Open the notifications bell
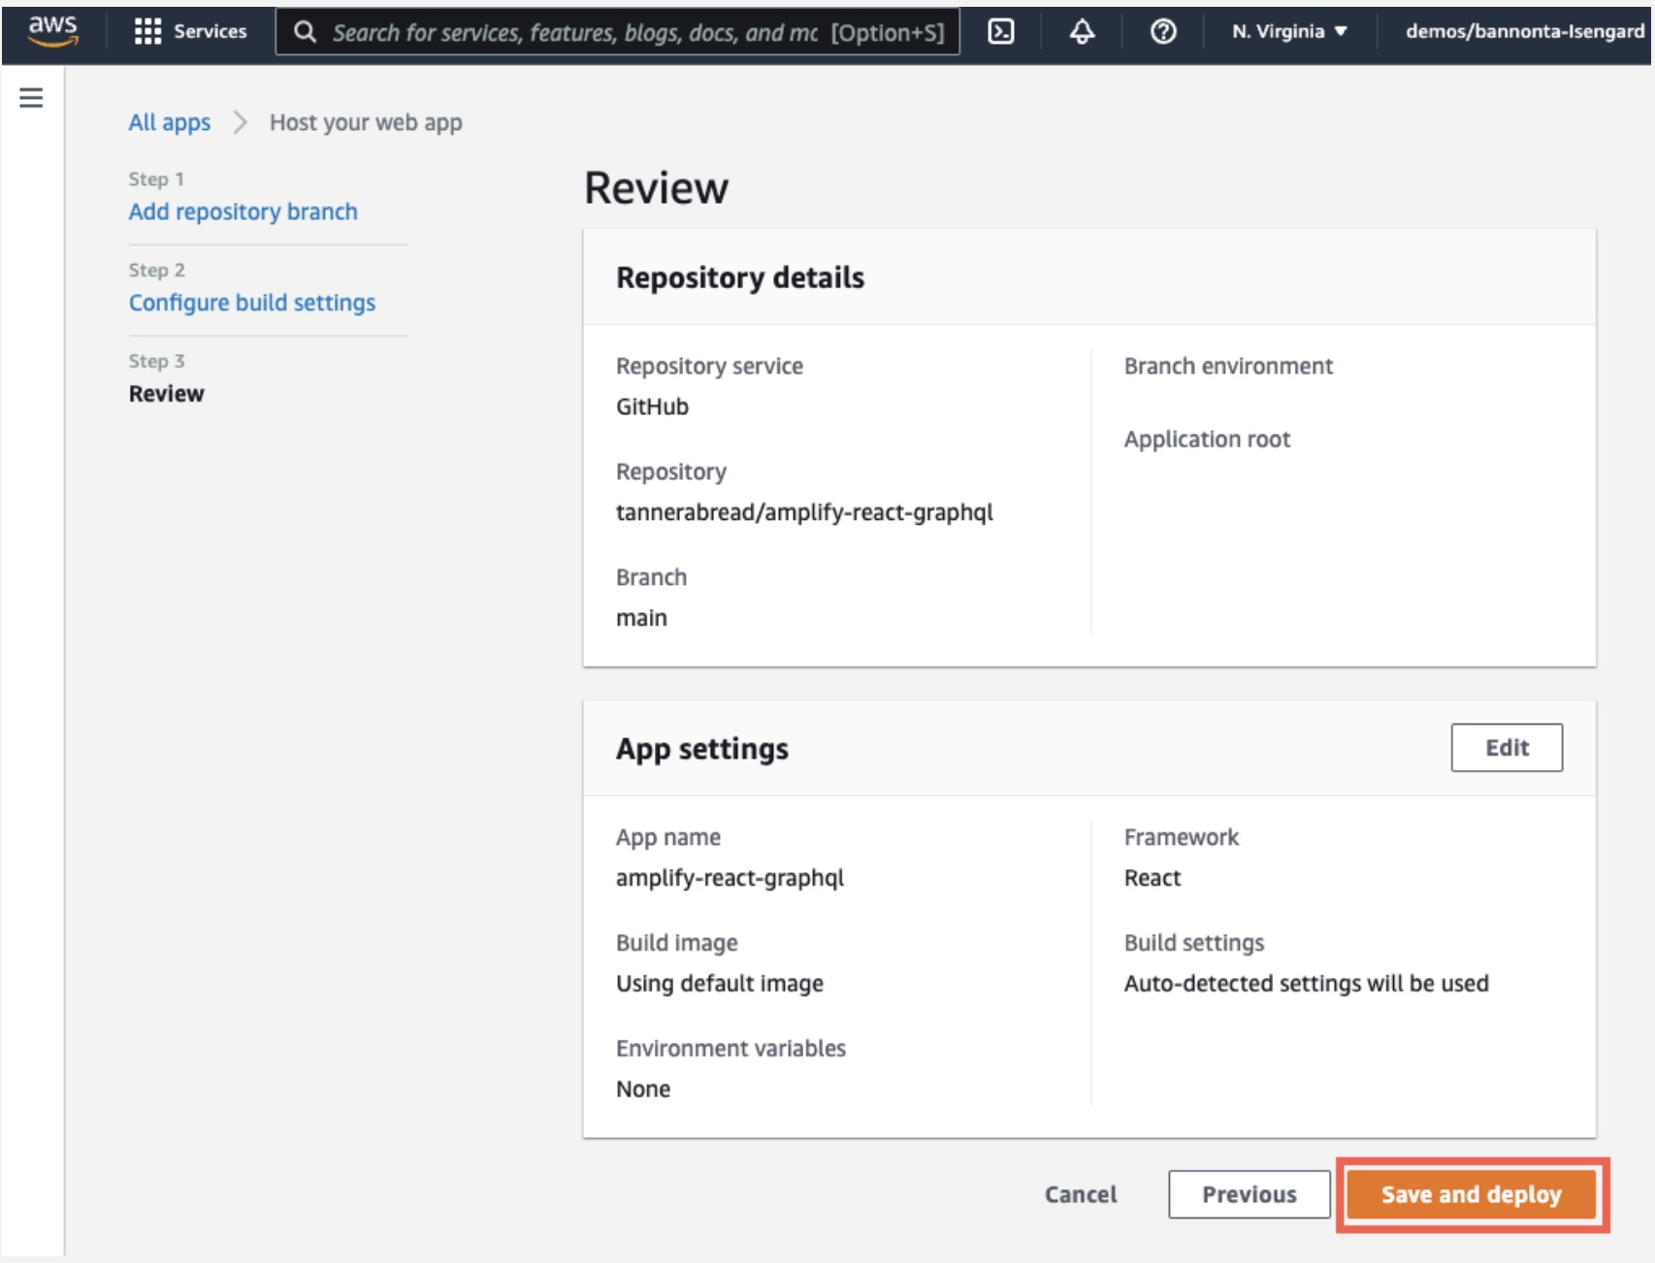1655x1263 pixels. [1082, 32]
